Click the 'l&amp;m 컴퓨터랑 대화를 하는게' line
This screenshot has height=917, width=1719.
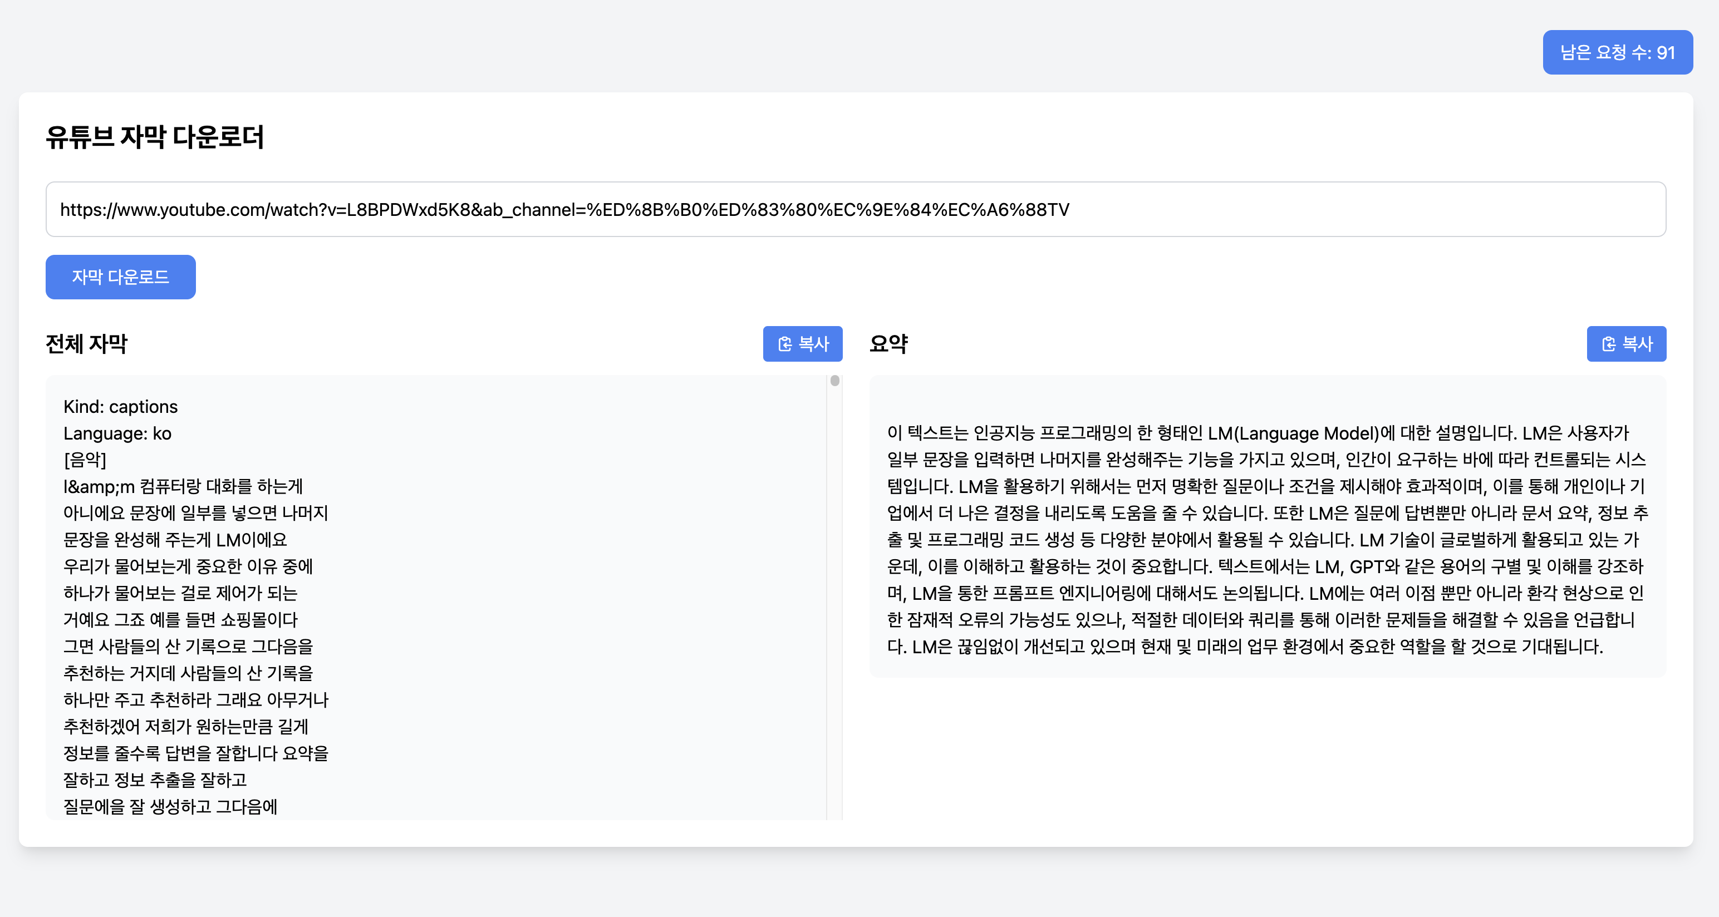click(183, 487)
